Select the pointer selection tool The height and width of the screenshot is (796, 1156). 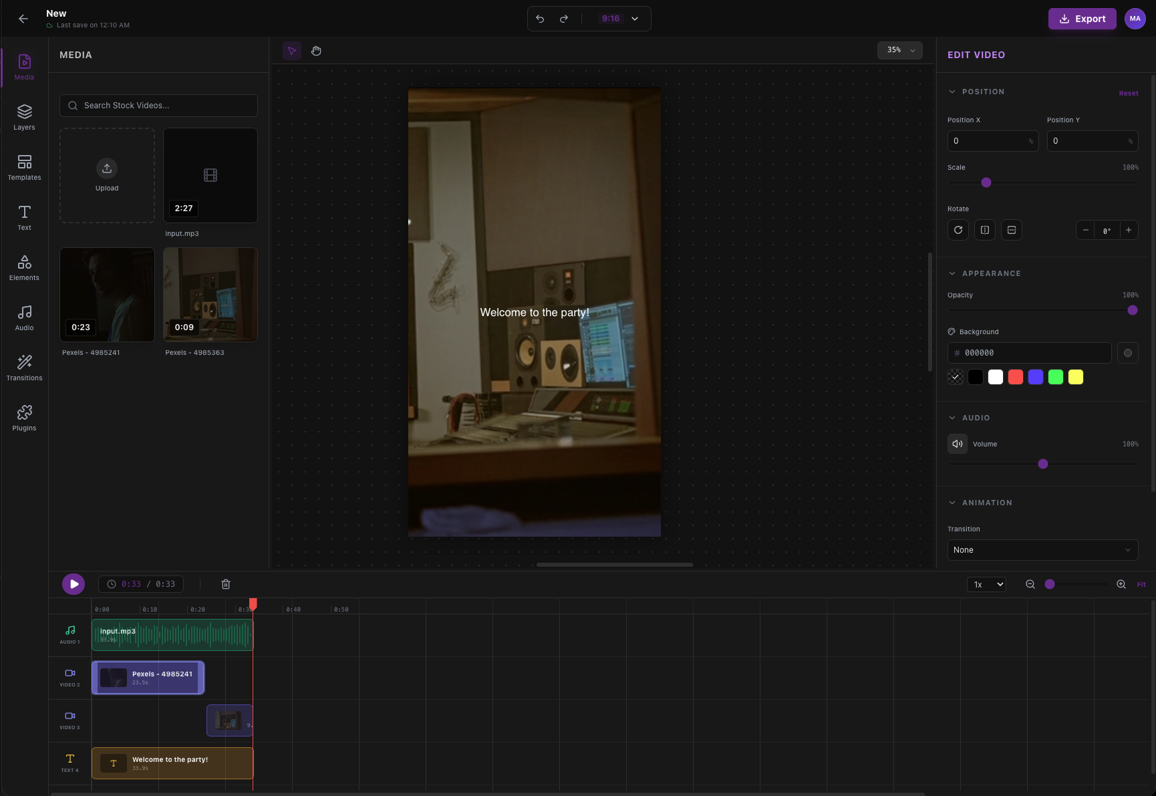pos(292,51)
